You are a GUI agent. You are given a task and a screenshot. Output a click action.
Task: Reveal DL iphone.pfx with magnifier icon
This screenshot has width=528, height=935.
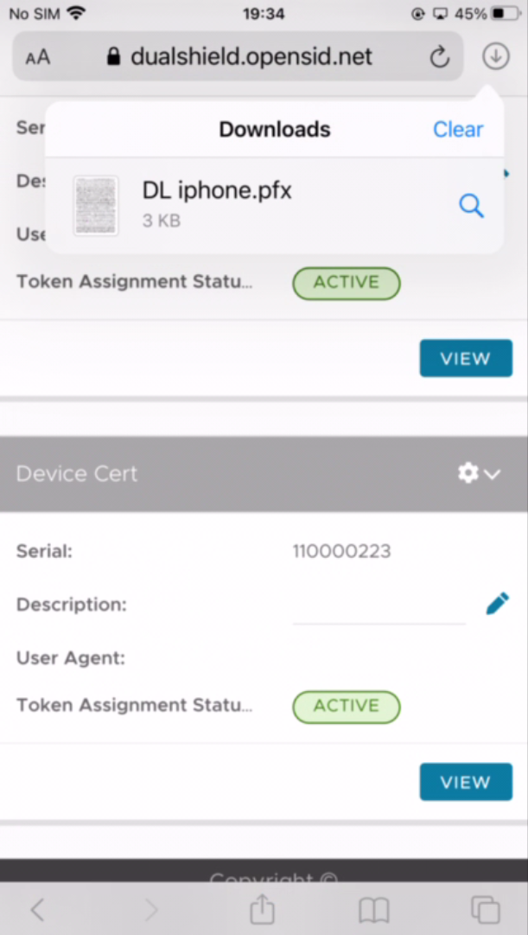click(x=471, y=206)
